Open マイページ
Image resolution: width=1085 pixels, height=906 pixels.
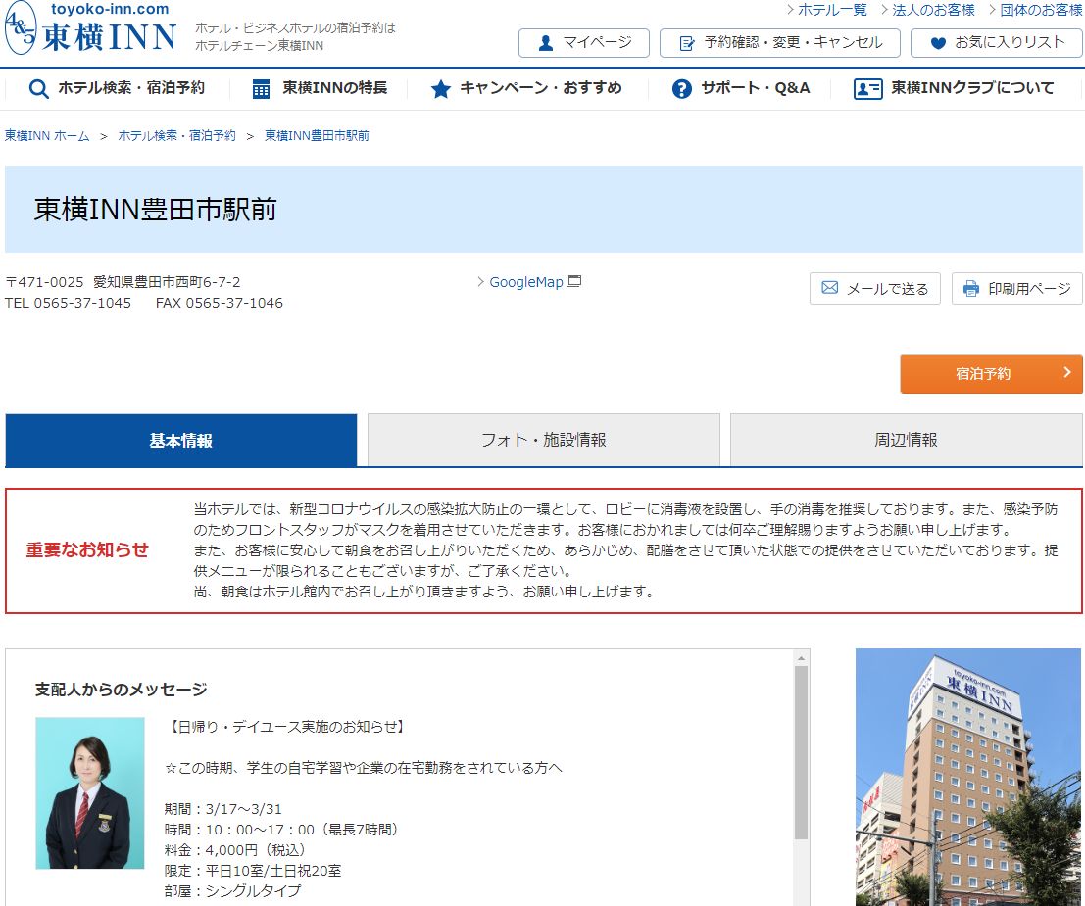click(x=584, y=43)
